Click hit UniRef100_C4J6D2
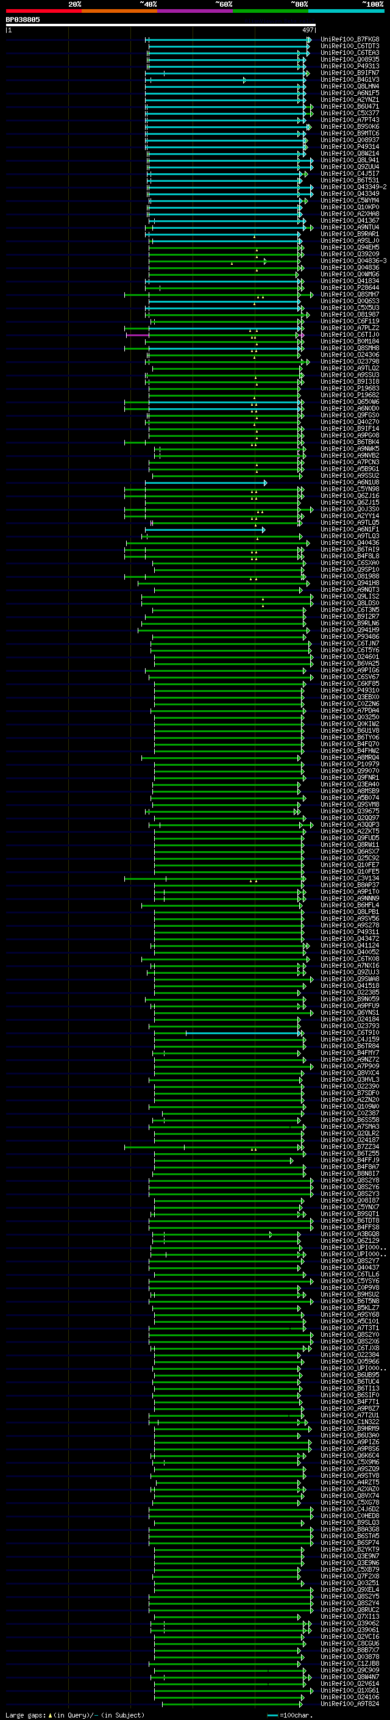Image resolution: width=390 pixels, height=1720 pixels. point(350,1509)
